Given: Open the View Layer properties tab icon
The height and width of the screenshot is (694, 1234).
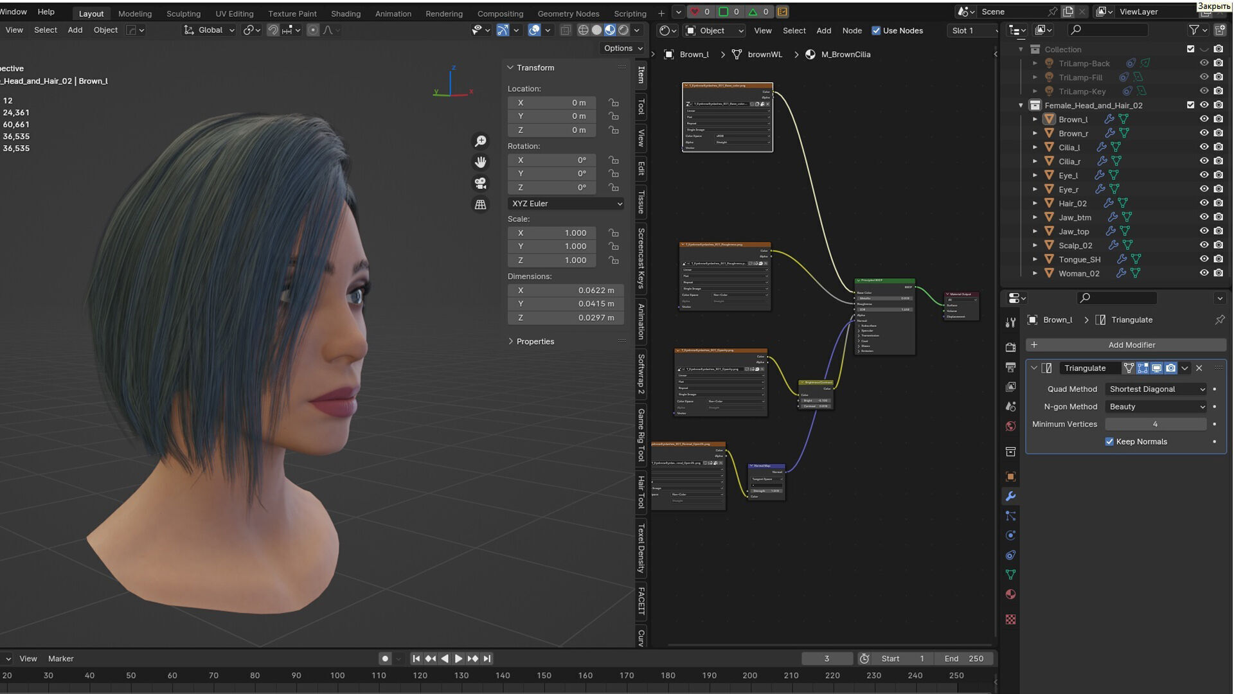Looking at the screenshot, I should 1010,387.
